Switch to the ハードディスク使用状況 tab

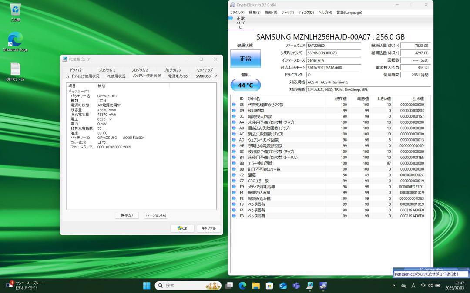coord(83,76)
